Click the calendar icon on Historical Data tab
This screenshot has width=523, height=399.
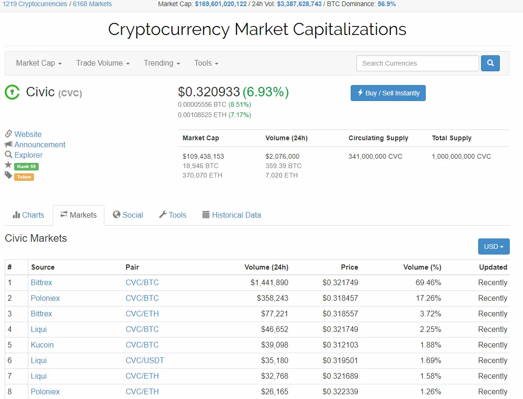206,214
